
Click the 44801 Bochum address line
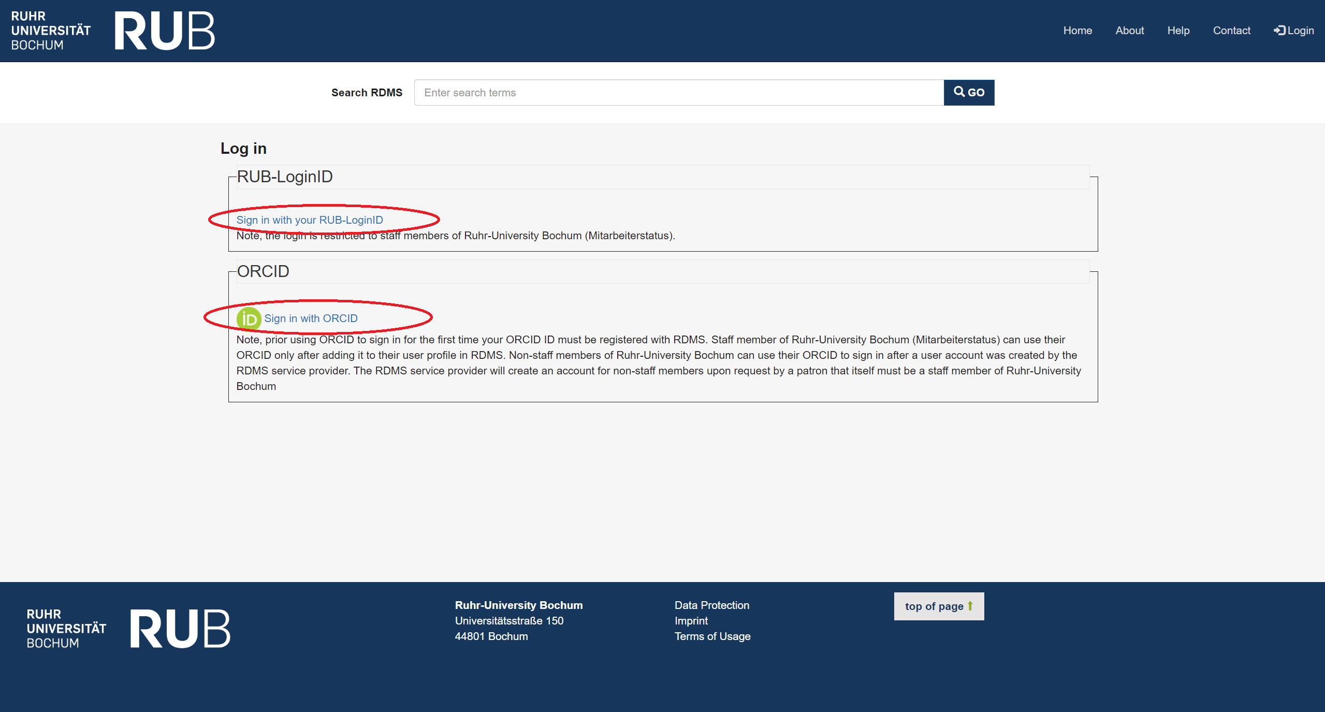pyautogui.click(x=491, y=636)
